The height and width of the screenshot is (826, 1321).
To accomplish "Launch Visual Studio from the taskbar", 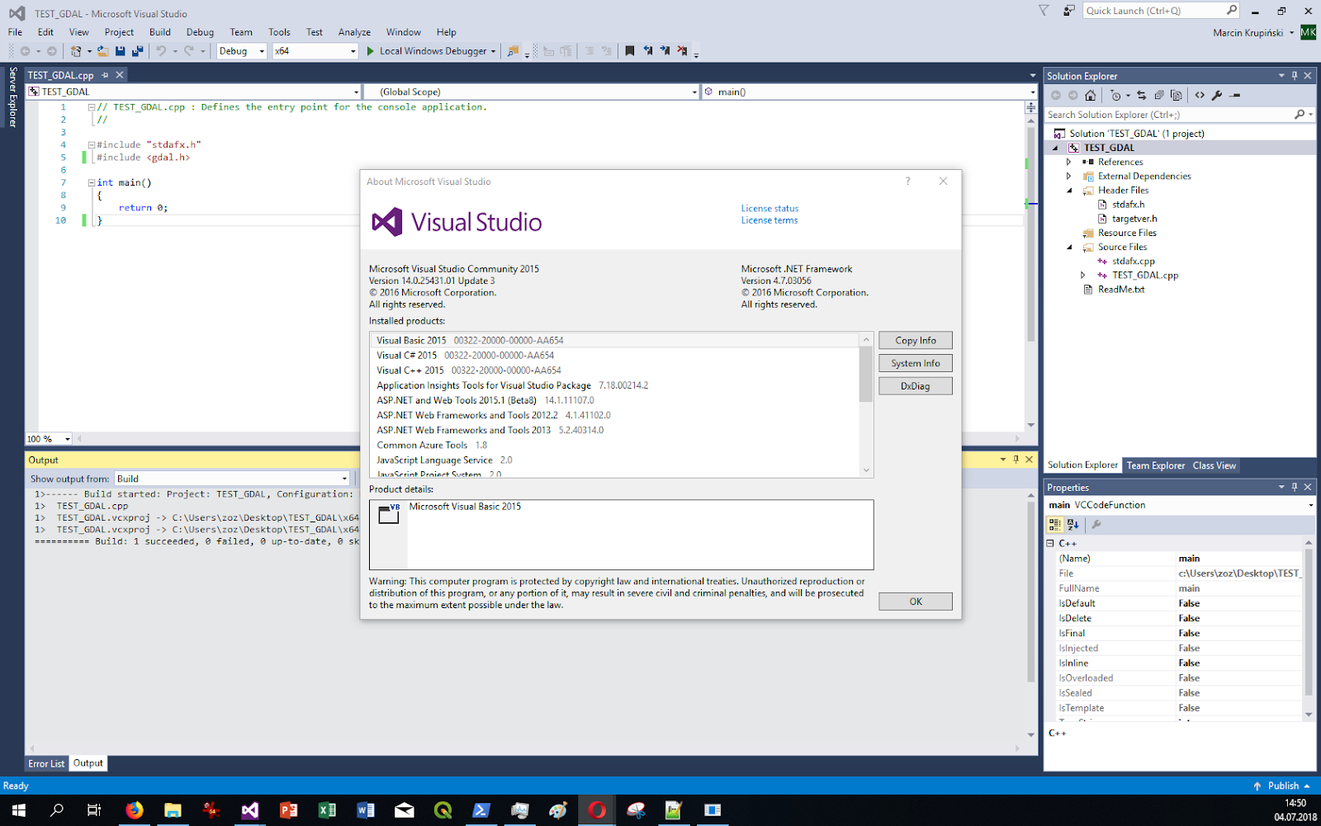I will coord(250,810).
